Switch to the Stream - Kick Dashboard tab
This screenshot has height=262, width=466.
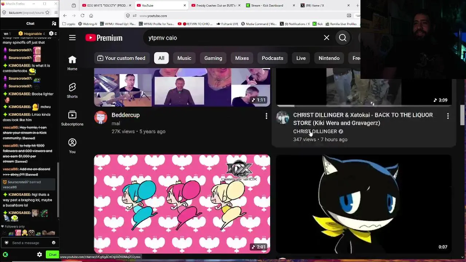(270, 5)
